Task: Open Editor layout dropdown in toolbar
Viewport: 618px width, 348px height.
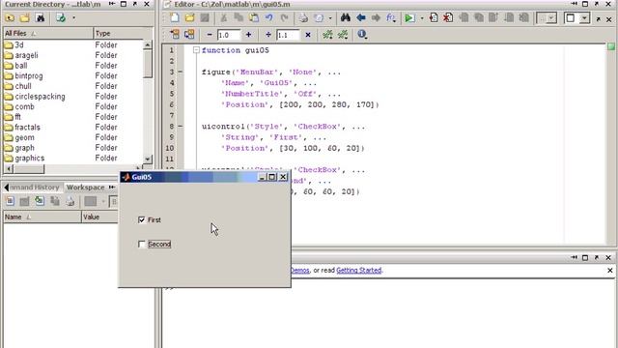Action: [584, 18]
